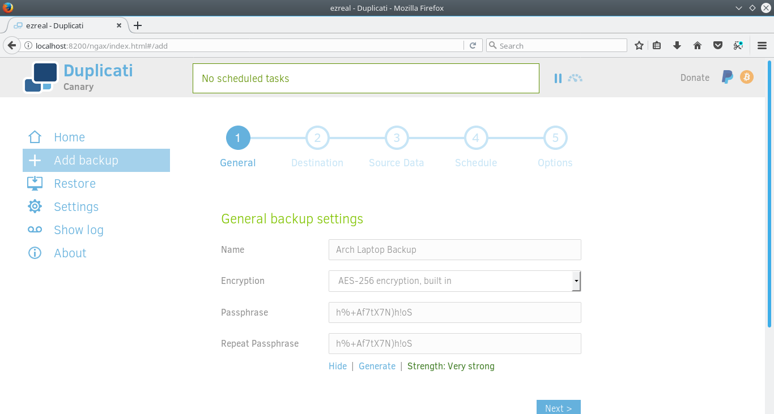The image size is (774, 414).
Task: Go to step 2 Destination
Action: point(317,148)
